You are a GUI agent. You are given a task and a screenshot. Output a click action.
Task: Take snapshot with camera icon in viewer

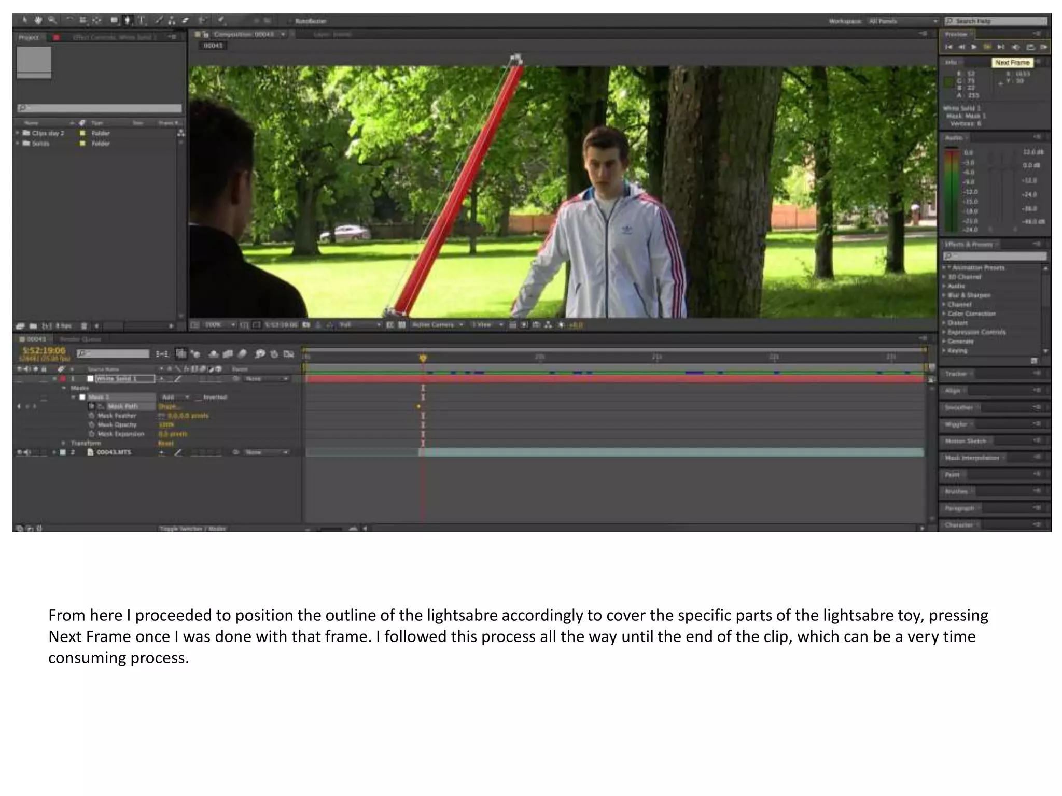pyautogui.click(x=306, y=325)
